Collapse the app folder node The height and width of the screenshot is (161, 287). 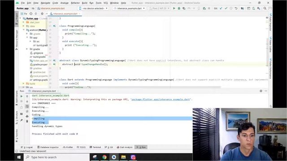tap(27, 38)
